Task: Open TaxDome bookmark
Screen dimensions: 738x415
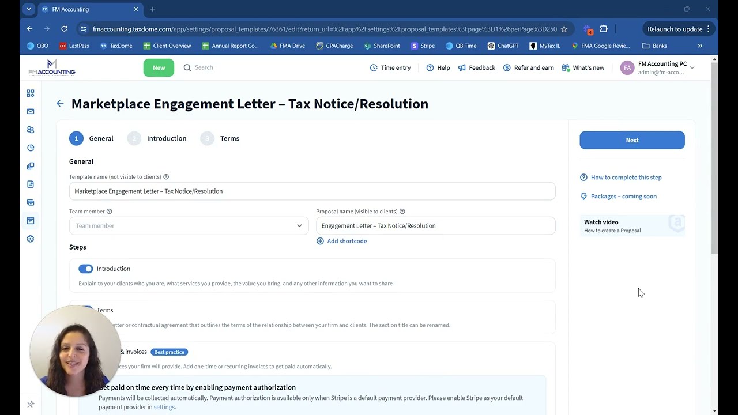Action: (x=116, y=46)
